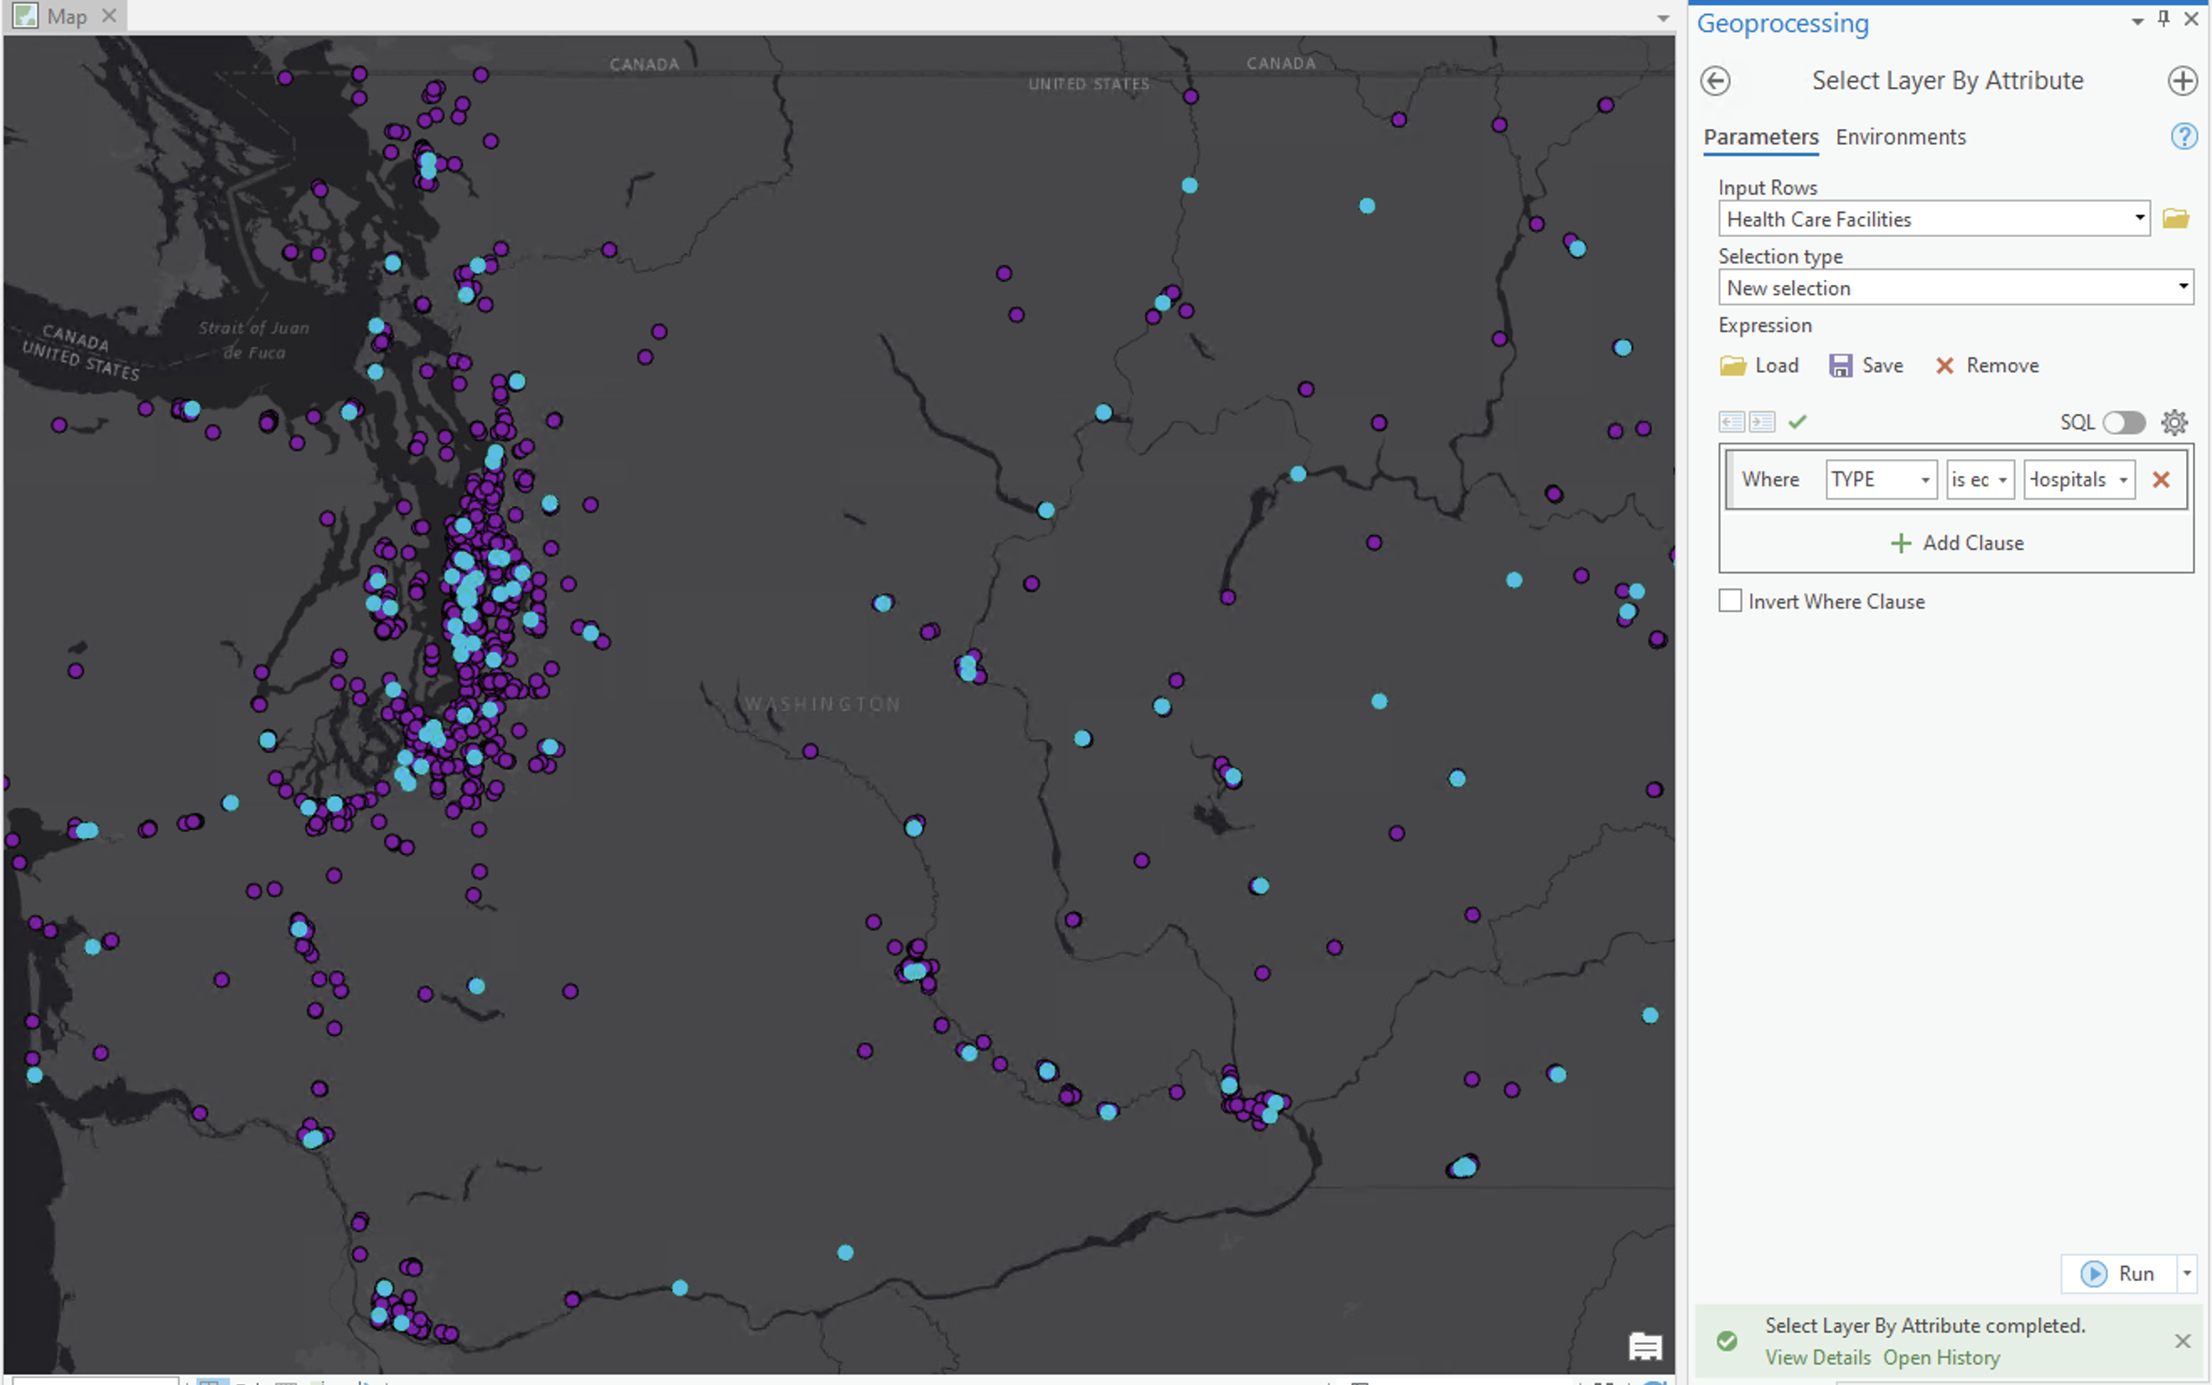The height and width of the screenshot is (1385, 2212).
Task: Open expression settings gear icon
Action: pyautogui.click(x=2174, y=423)
